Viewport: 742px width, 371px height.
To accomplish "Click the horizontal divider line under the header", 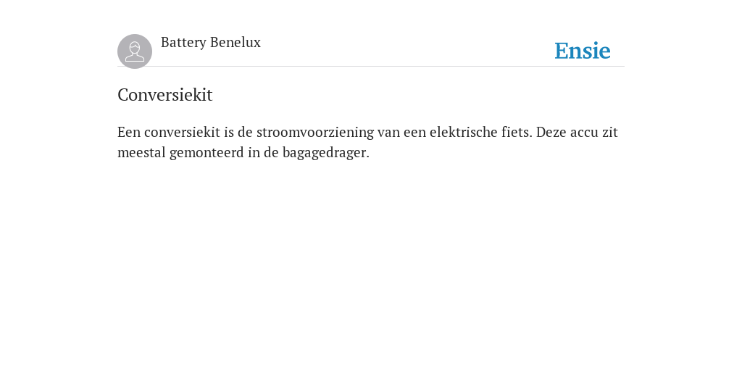I will (371, 66).
